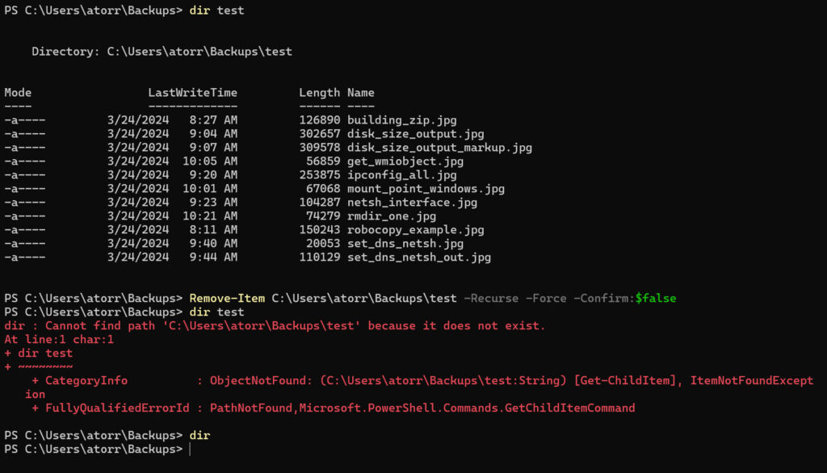
Task: Click the green $false value
Action: pyautogui.click(x=655, y=299)
